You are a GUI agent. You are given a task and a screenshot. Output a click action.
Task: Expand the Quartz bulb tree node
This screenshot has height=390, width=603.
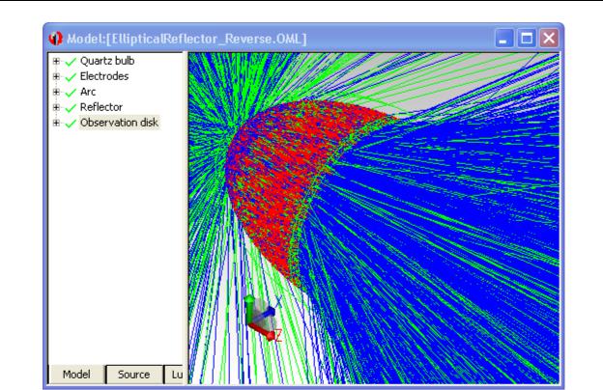point(56,61)
